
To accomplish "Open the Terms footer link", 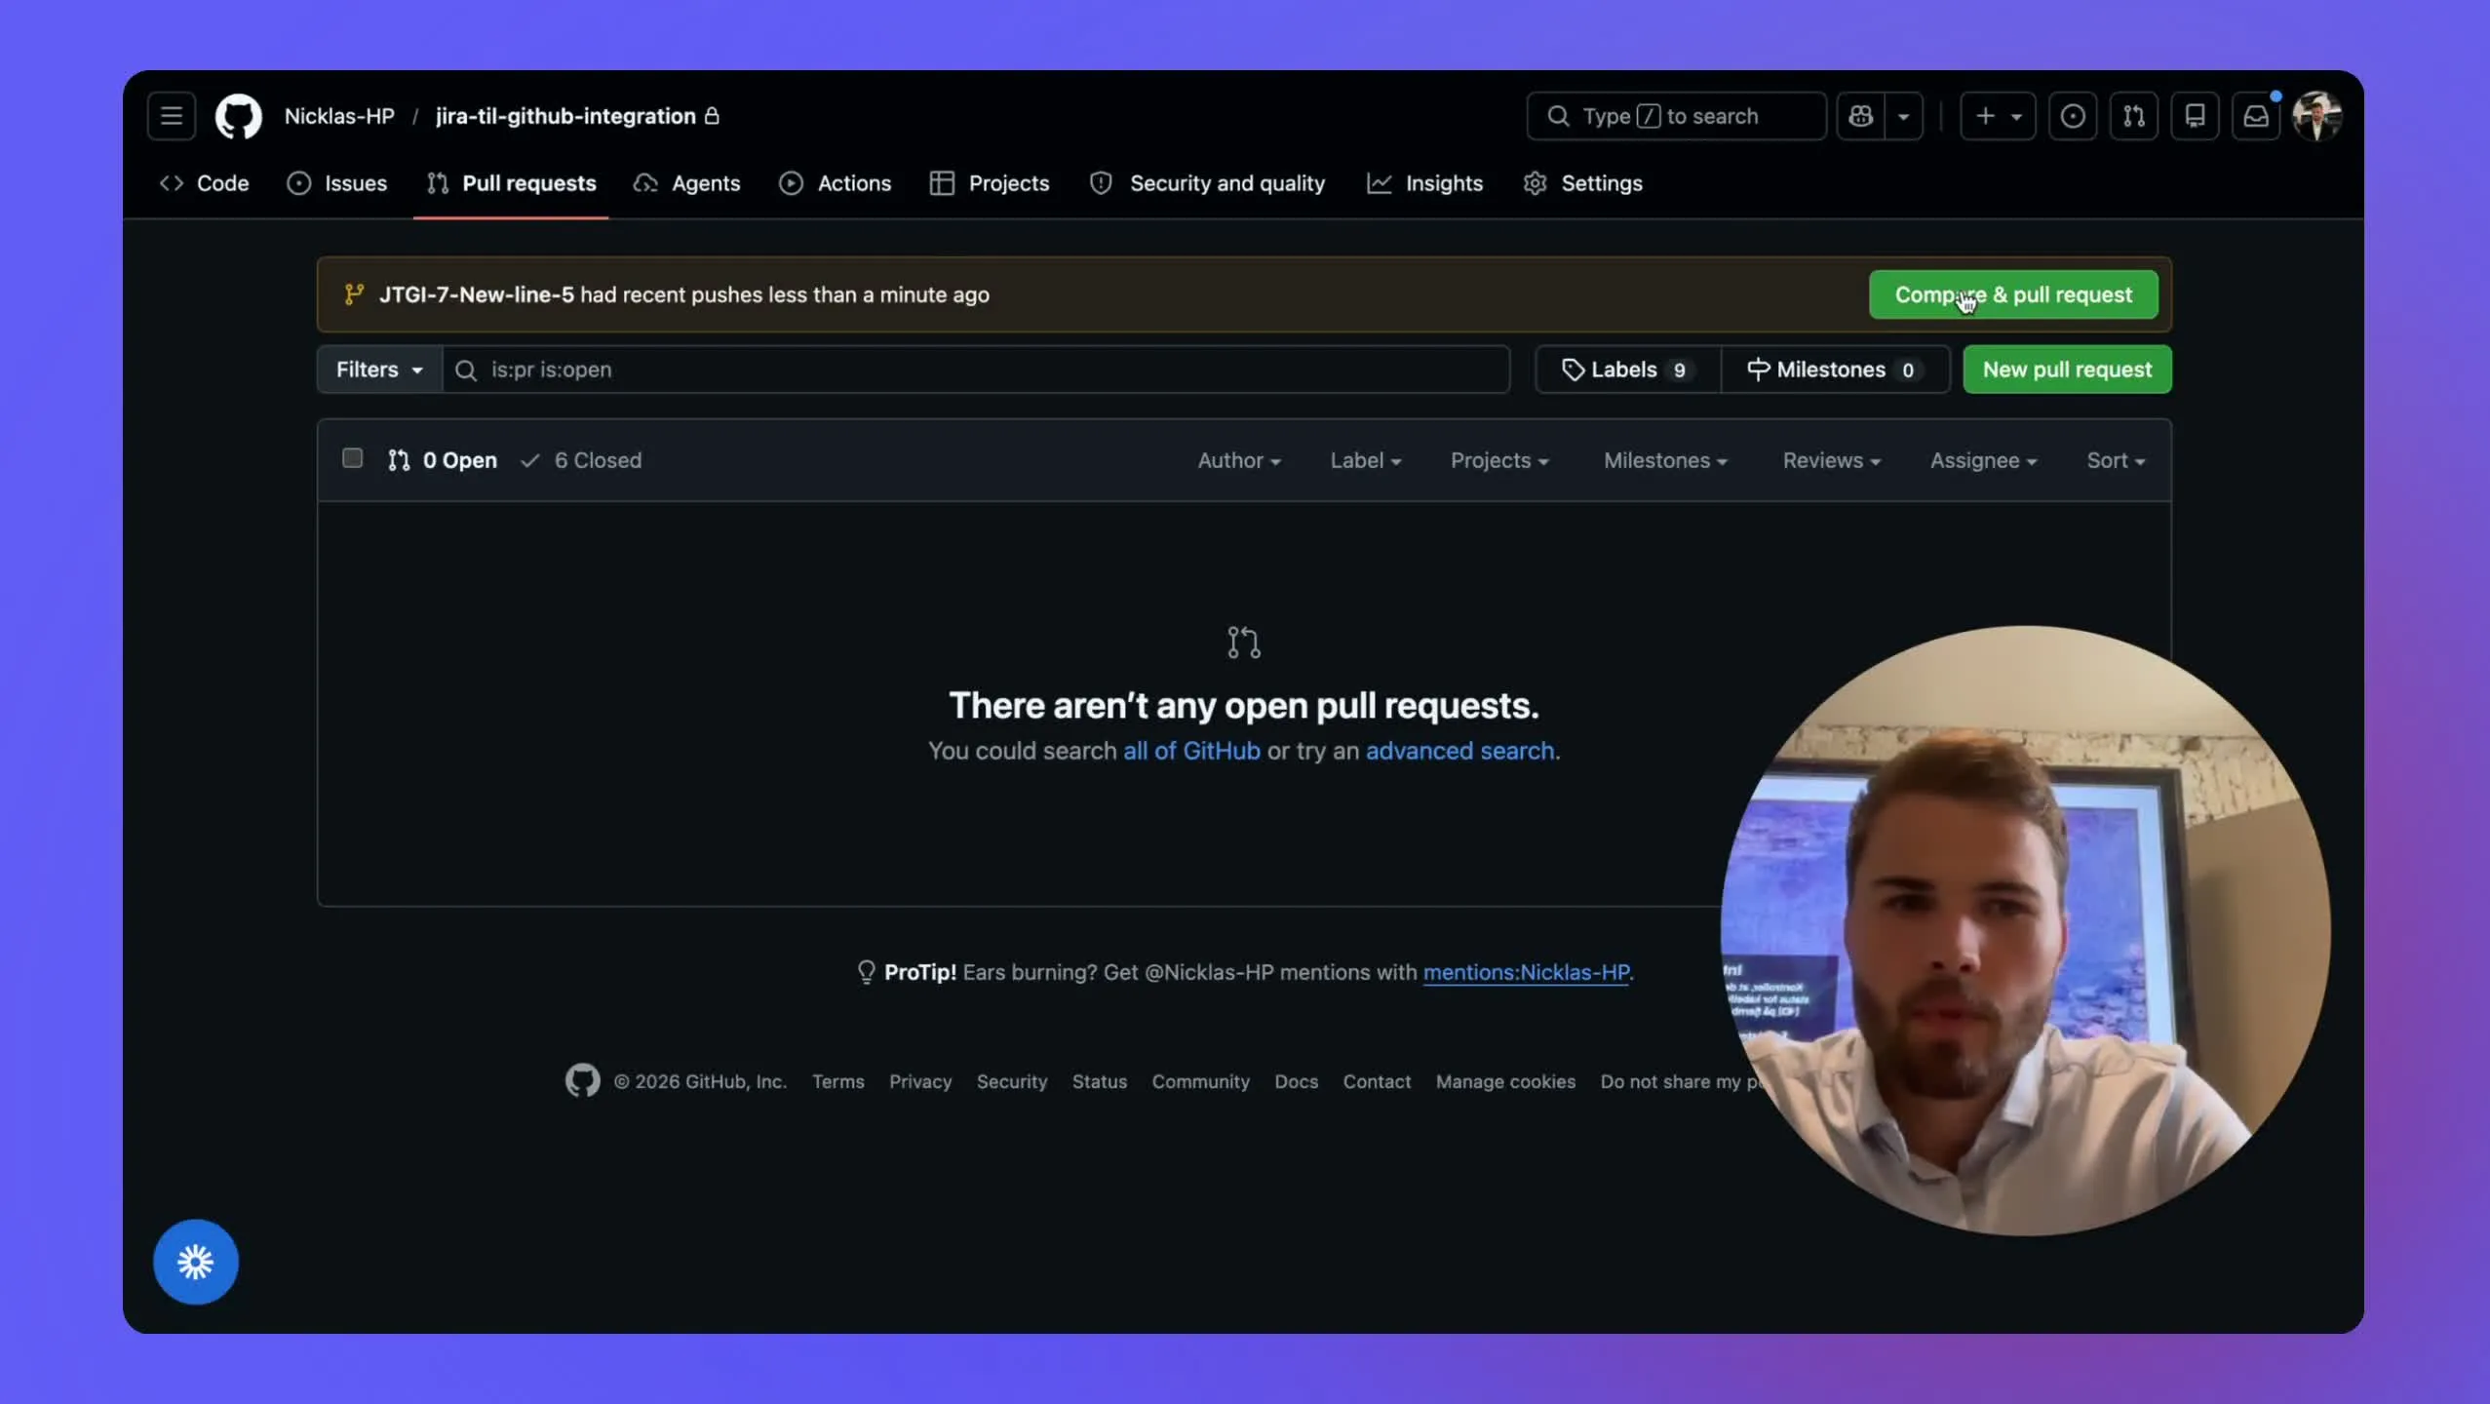I will point(838,1081).
